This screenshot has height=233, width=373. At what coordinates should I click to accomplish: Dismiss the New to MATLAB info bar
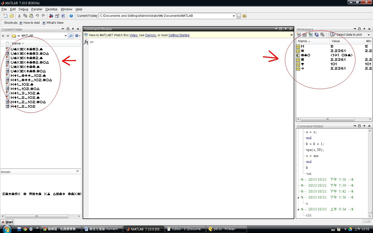click(x=291, y=35)
